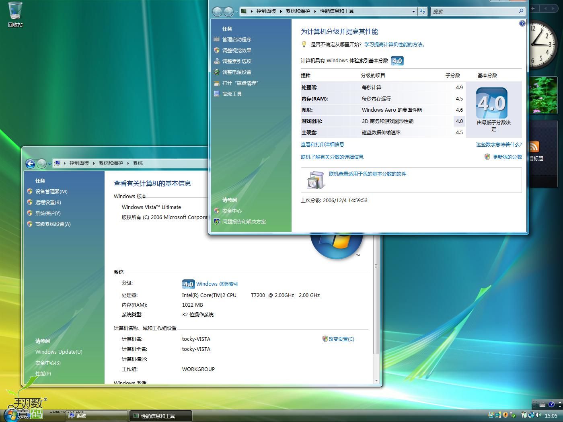This screenshot has width=563, height=422.
Task: Click the shield icon beside 调整视觉效果
Action: (x=217, y=50)
